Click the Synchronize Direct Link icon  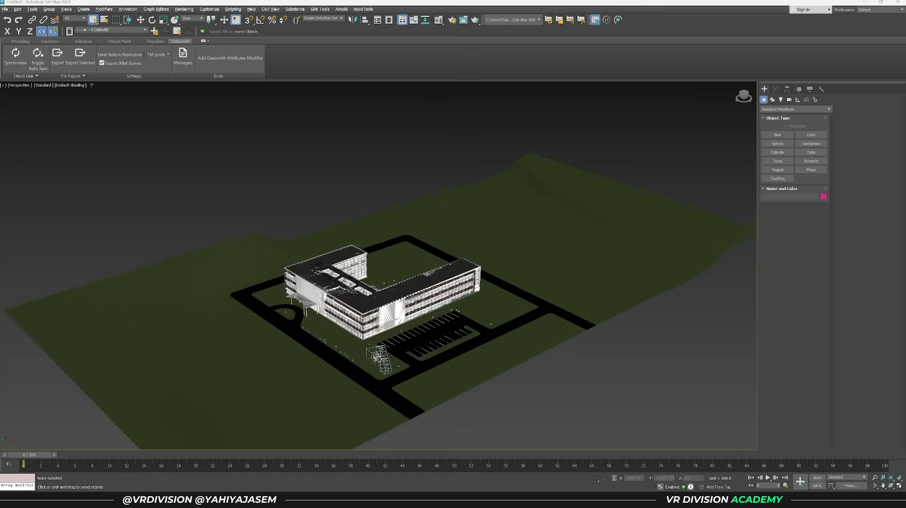16,53
